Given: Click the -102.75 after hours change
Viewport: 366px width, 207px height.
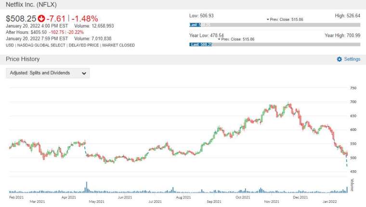Looking at the screenshot, I should (56, 32).
